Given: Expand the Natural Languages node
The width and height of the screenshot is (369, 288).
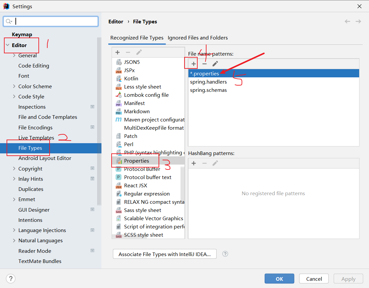Looking at the screenshot, I should 14,240.
